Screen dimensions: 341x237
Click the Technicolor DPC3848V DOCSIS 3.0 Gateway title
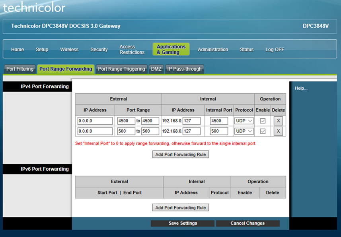point(66,26)
